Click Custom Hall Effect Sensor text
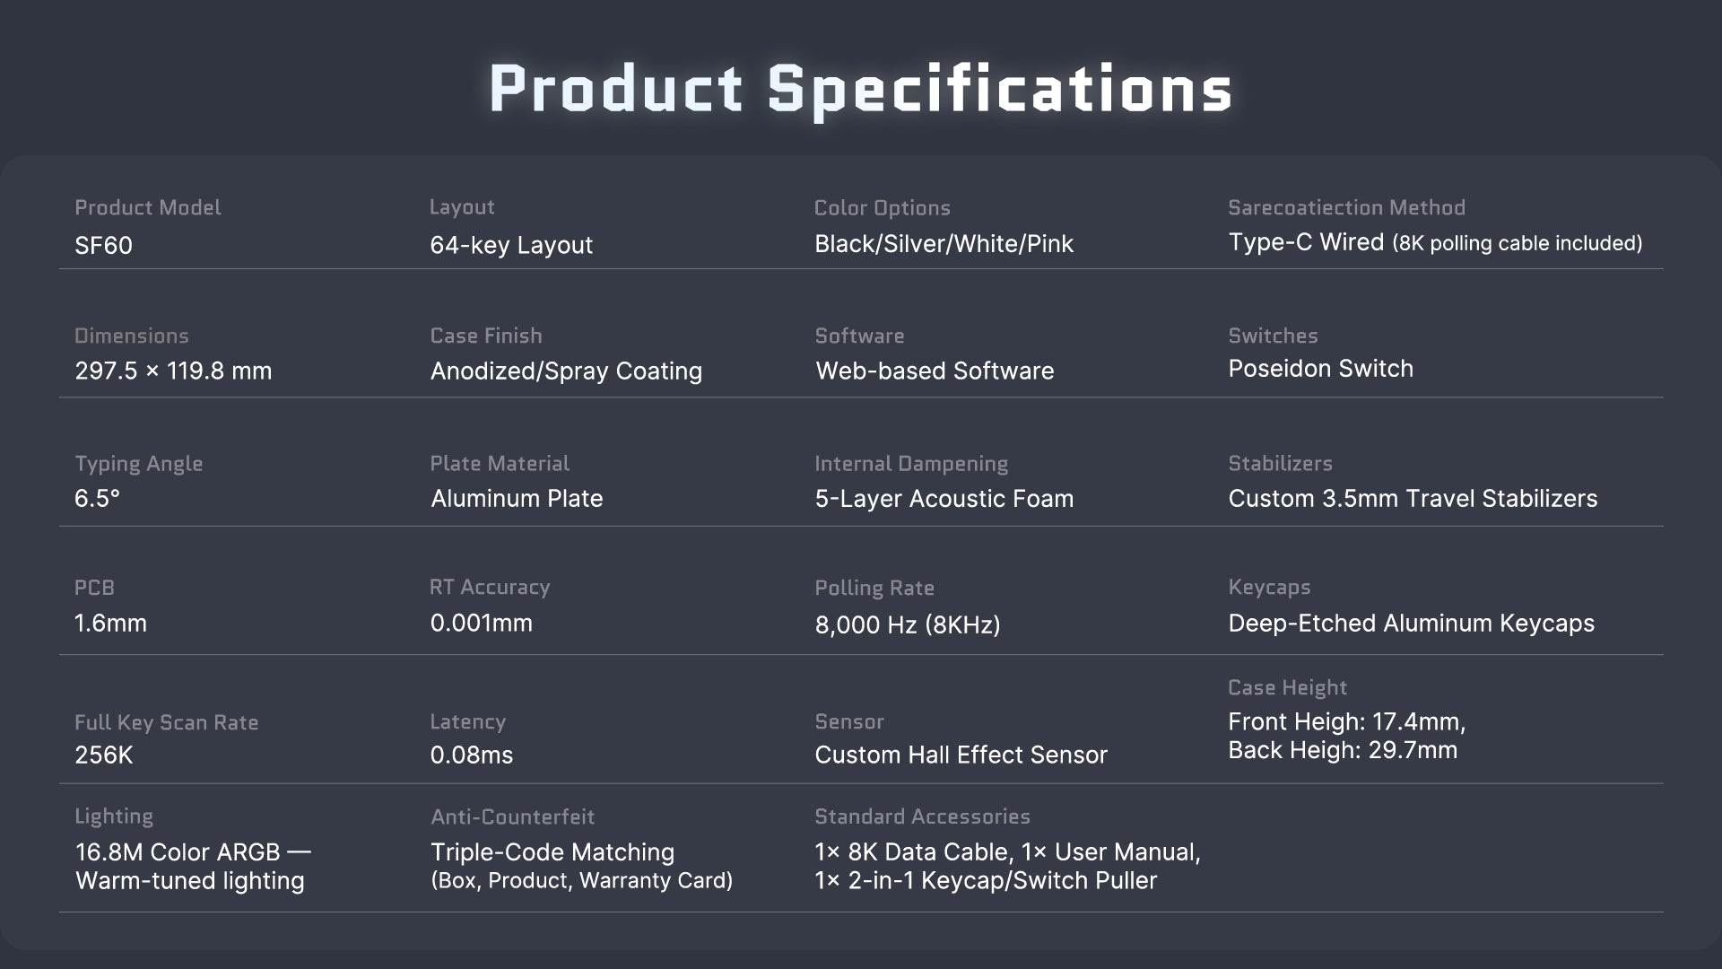The width and height of the screenshot is (1722, 969). [961, 755]
